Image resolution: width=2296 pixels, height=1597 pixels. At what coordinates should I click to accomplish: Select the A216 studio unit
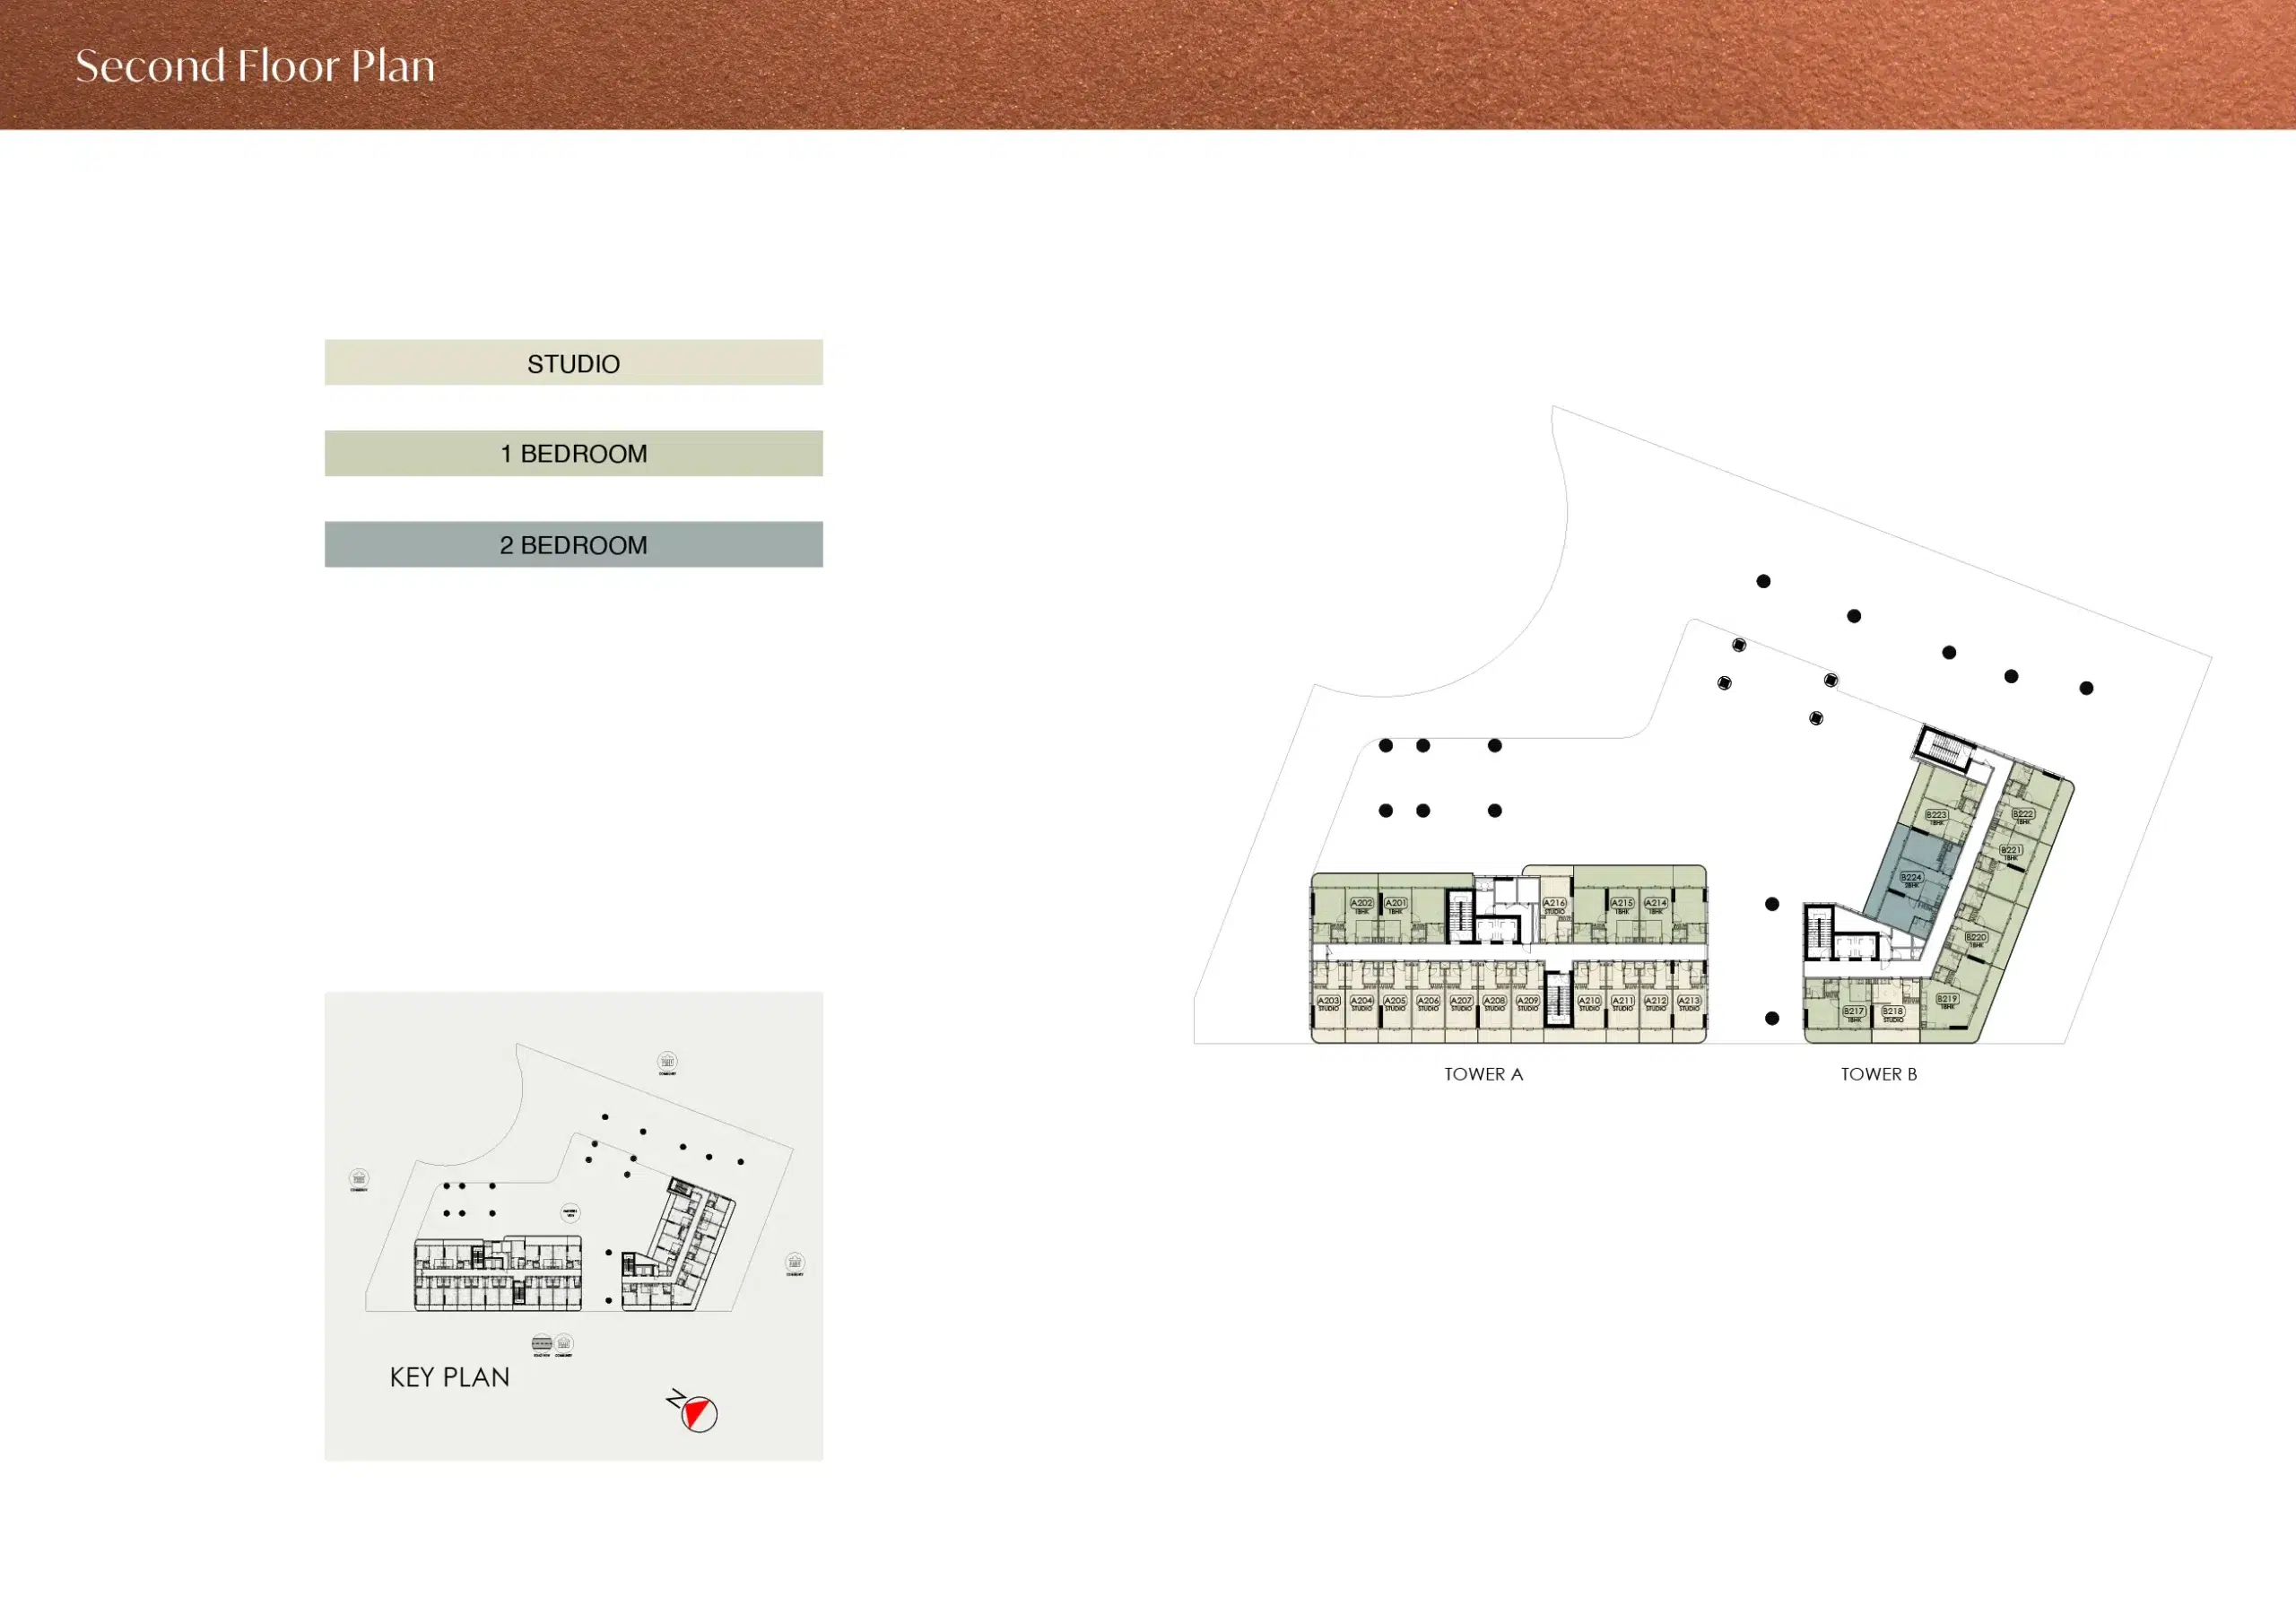(x=1554, y=905)
